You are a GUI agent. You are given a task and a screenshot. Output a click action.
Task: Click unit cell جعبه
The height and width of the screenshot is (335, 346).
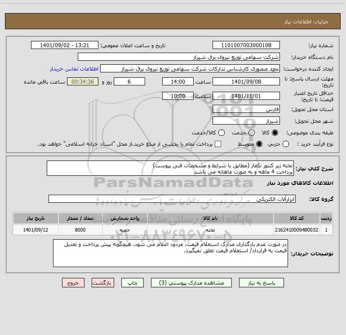point(124,230)
